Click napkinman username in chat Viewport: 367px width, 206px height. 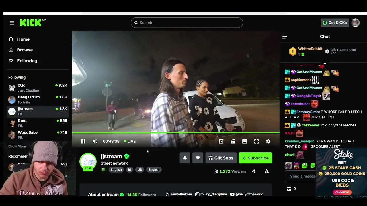point(300,80)
